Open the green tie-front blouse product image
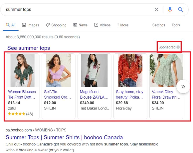Screen dimensions: 193x153 pyautogui.click(x=23, y=70)
